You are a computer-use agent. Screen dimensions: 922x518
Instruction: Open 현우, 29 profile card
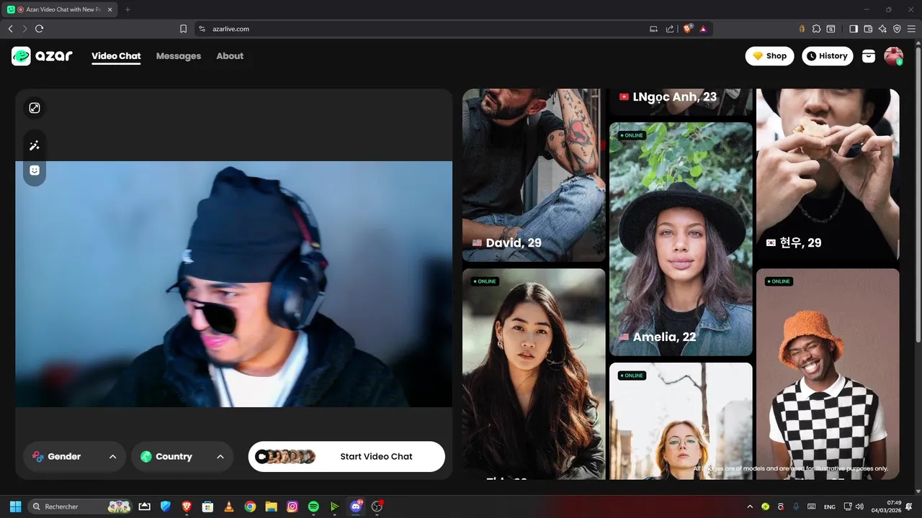pos(828,175)
